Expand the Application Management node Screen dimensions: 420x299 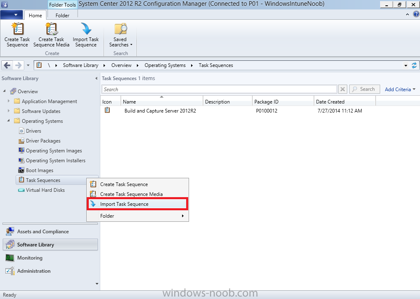(x=9, y=101)
